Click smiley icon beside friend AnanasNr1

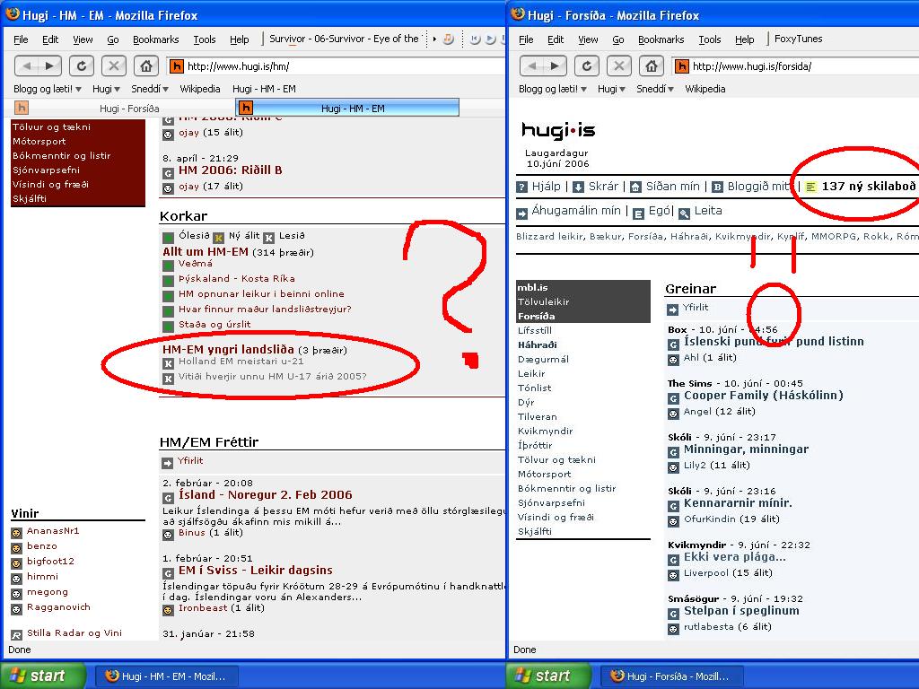pyautogui.click(x=16, y=533)
